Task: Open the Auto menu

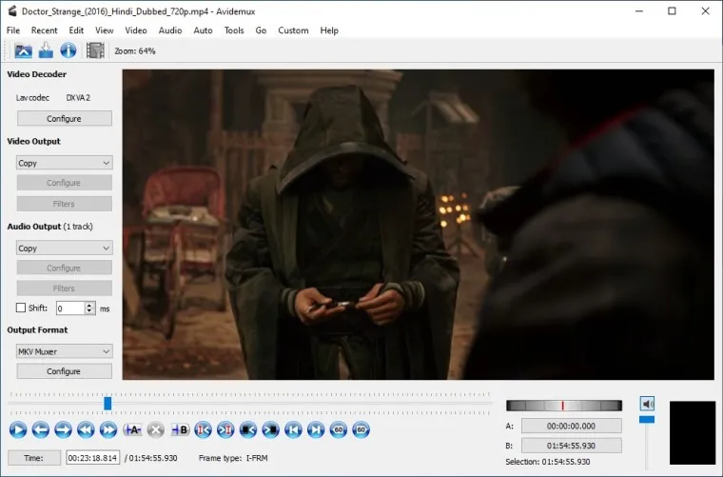Action: point(203,30)
